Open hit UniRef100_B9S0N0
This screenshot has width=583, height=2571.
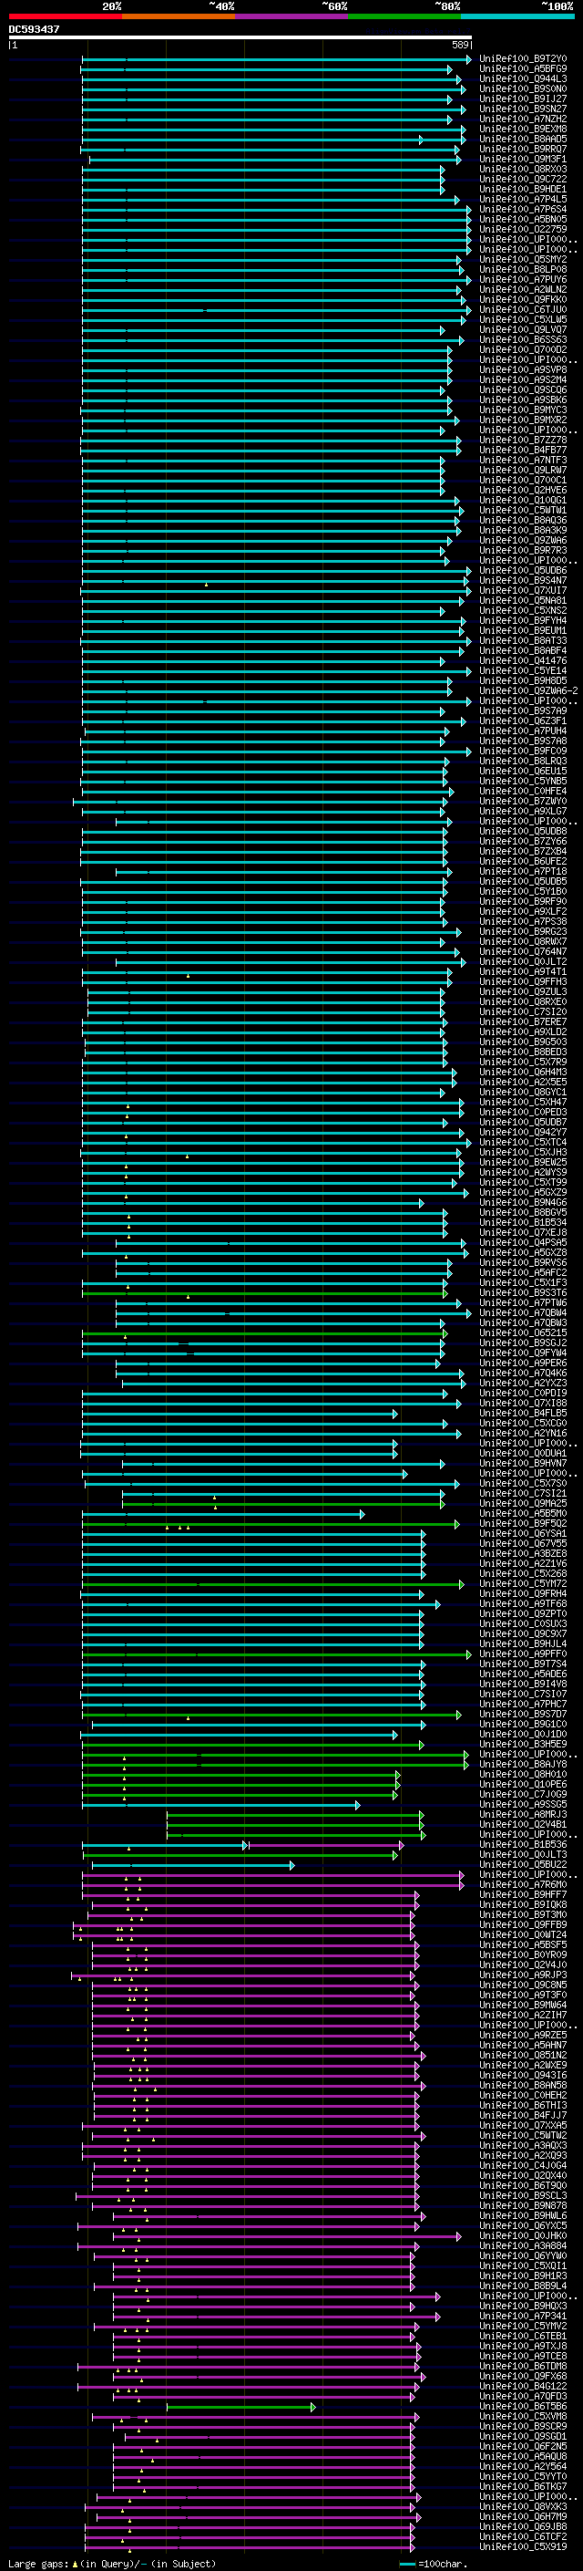coord(523,88)
